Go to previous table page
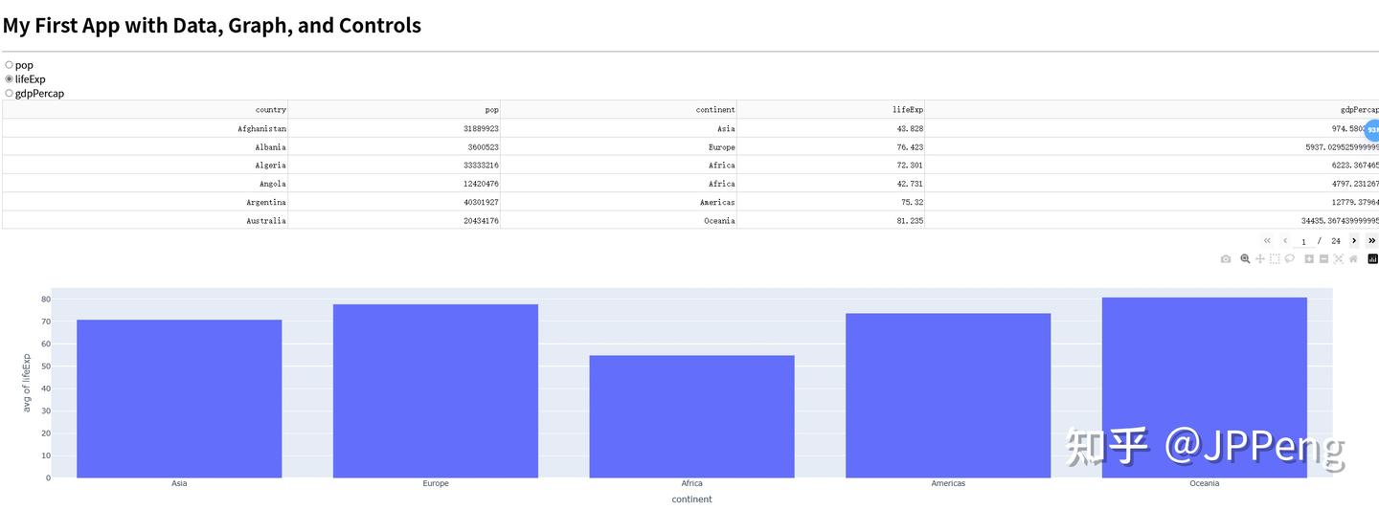The width and height of the screenshot is (1379, 510). 1285,241
